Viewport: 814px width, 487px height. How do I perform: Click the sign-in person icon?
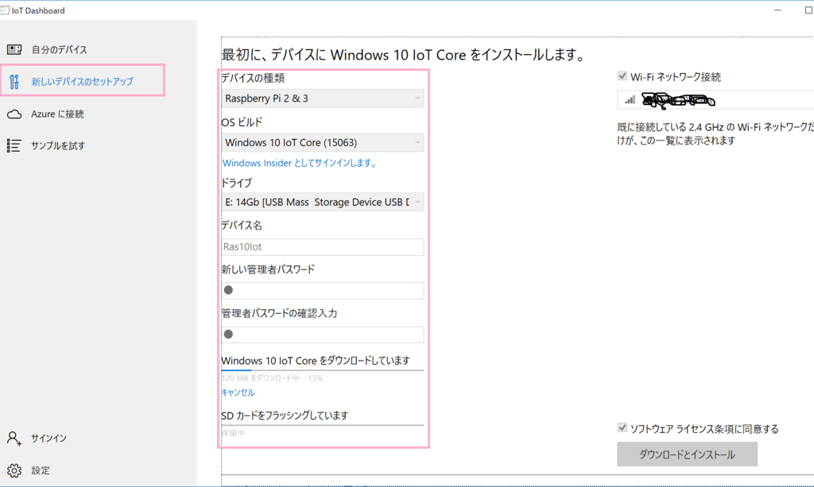coord(14,439)
